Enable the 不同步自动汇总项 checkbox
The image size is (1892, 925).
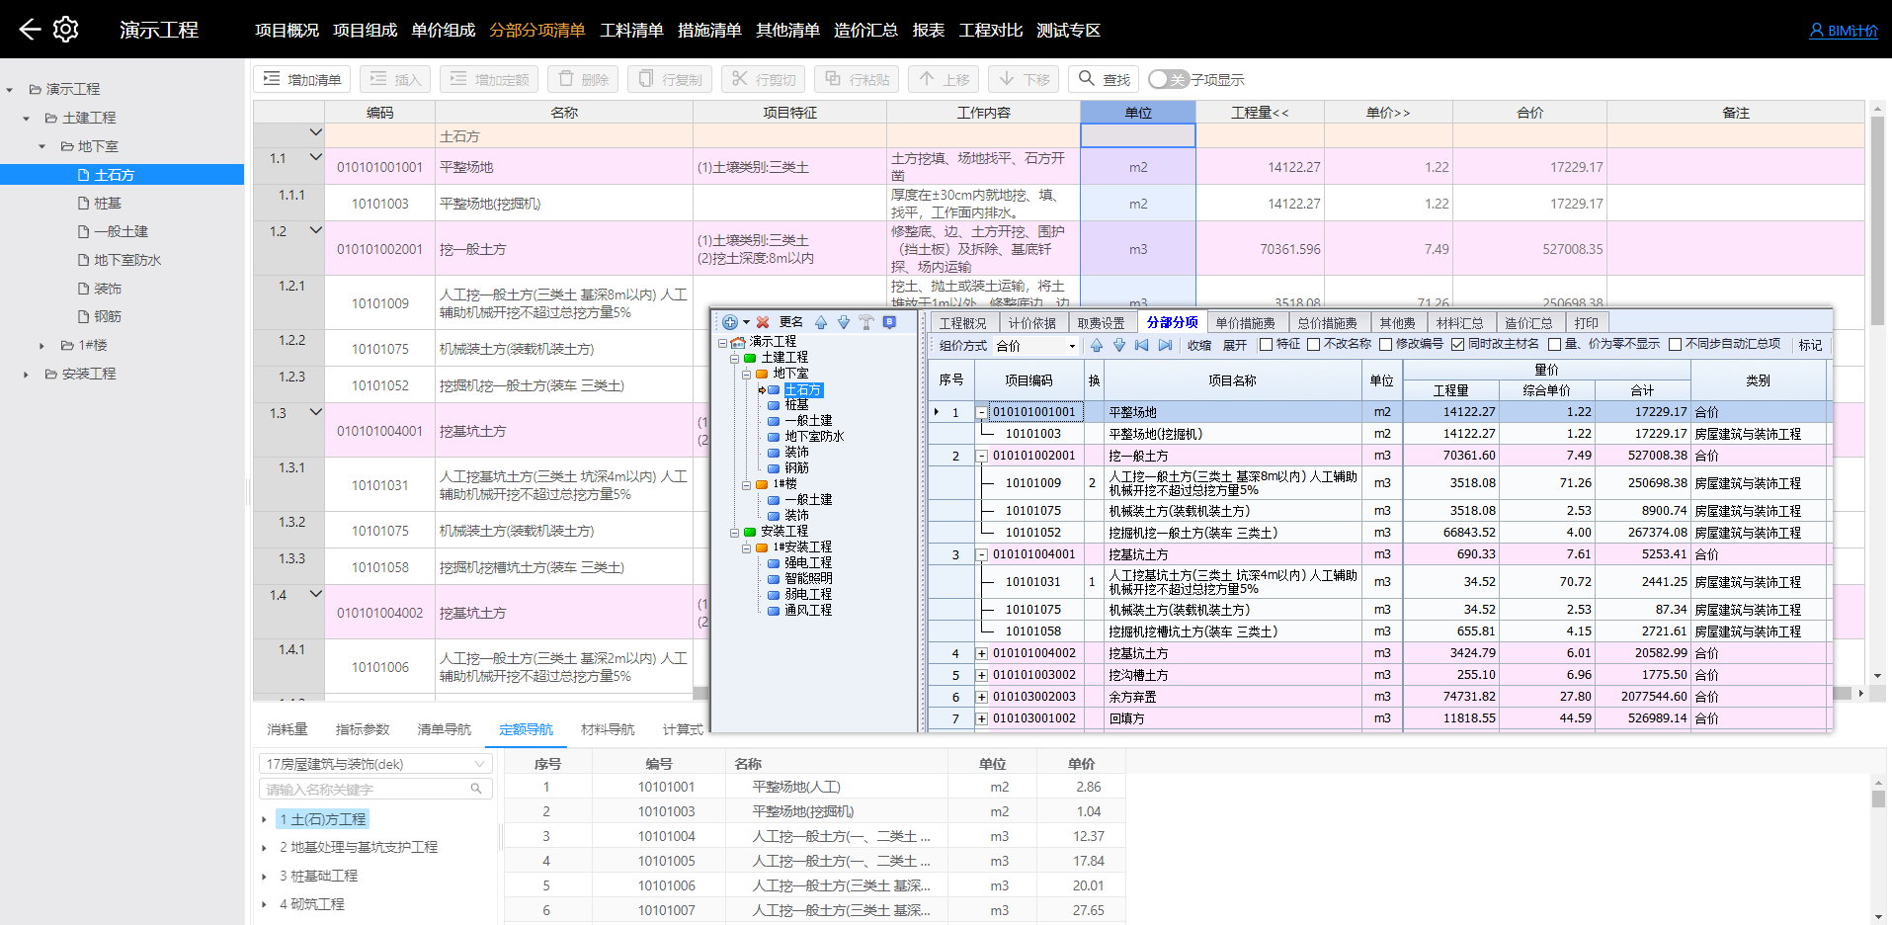(1675, 345)
